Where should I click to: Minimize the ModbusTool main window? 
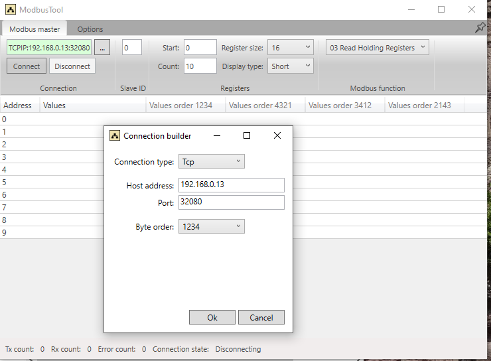(x=411, y=10)
